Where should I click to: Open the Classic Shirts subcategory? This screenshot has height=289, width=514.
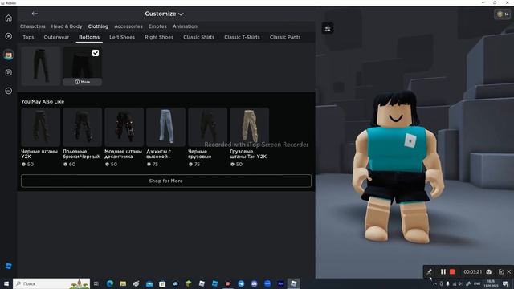tap(198, 37)
